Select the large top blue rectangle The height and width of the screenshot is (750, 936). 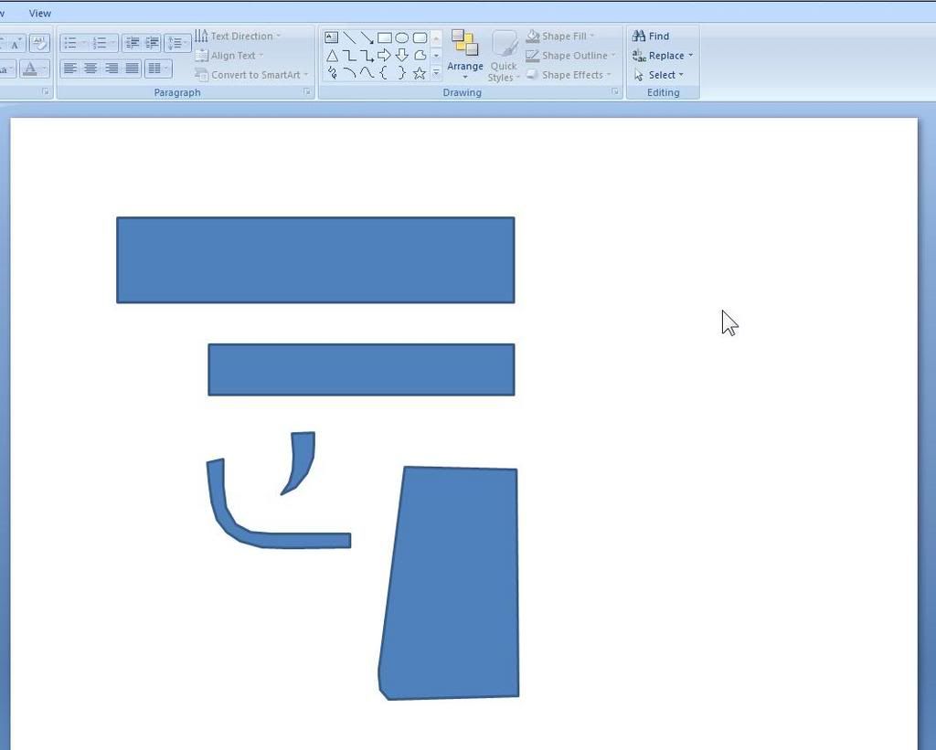coord(315,260)
